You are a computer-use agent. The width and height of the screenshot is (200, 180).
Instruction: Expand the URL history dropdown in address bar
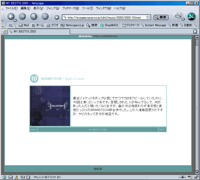[148, 17]
